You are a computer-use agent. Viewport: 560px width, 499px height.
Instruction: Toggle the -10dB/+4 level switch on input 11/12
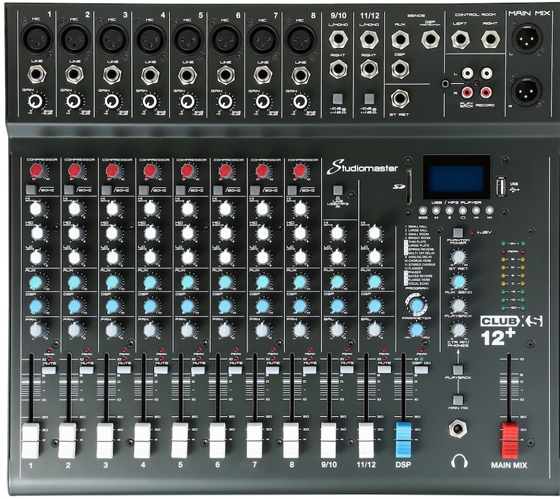click(x=369, y=98)
